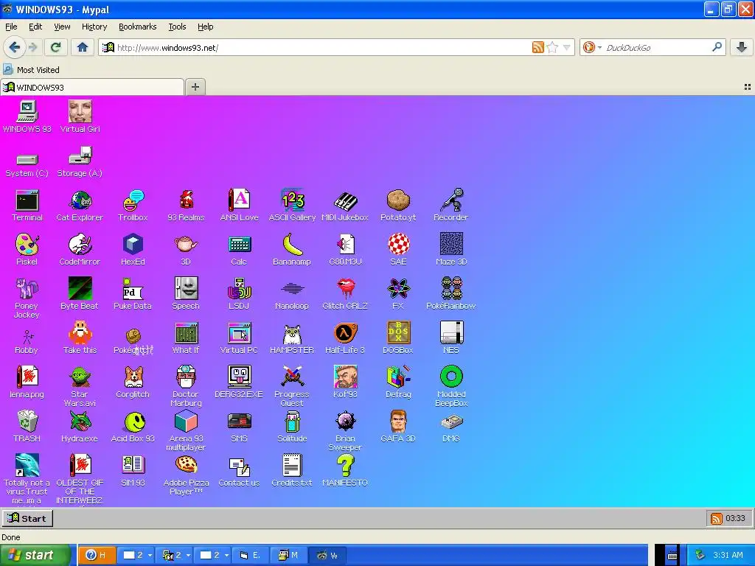Open the Recorder microphone icon
This screenshot has height=566, width=755.
(451, 206)
